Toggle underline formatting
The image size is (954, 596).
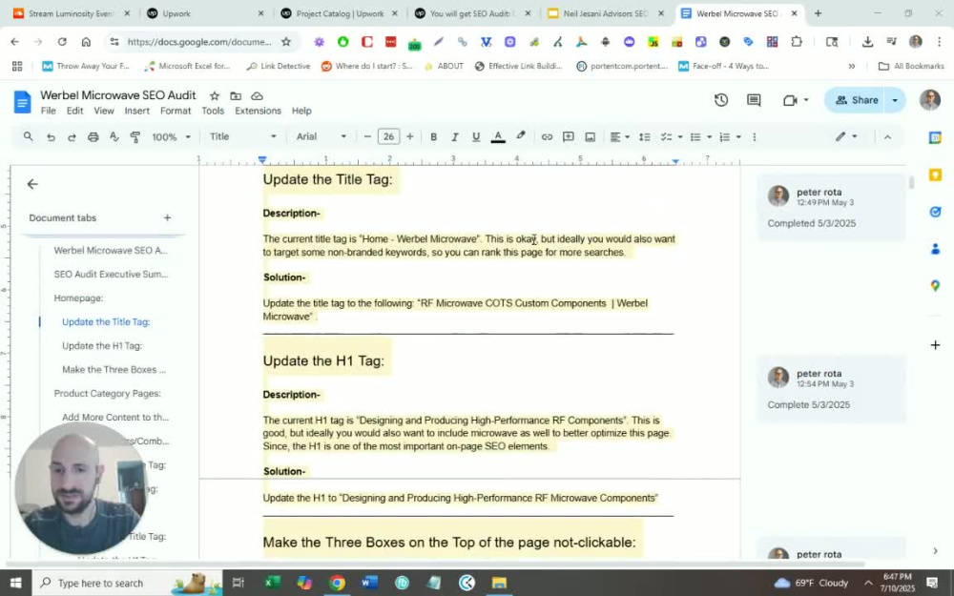tap(476, 136)
